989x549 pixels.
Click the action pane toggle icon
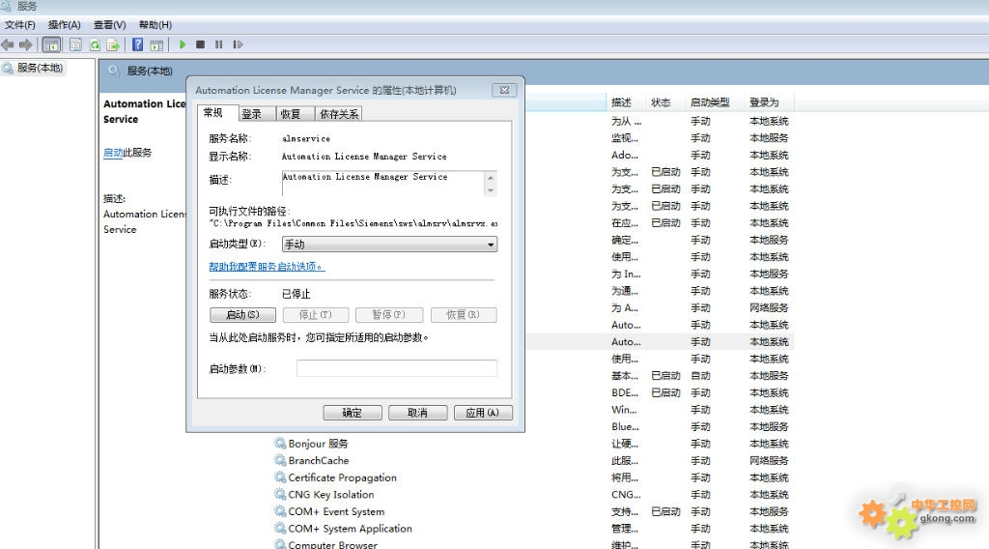157,44
